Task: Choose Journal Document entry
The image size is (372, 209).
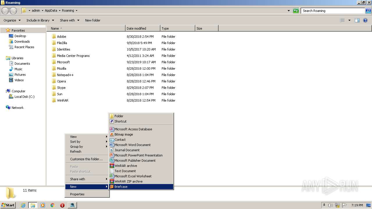Action: coord(141,150)
